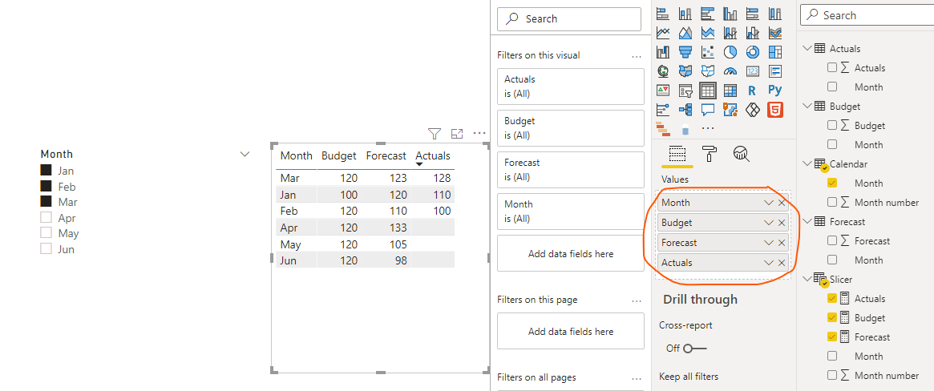The width and height of the screenshot is (934, 391).
Task: Open focus mode for the table visual
Action: (457, 133)
